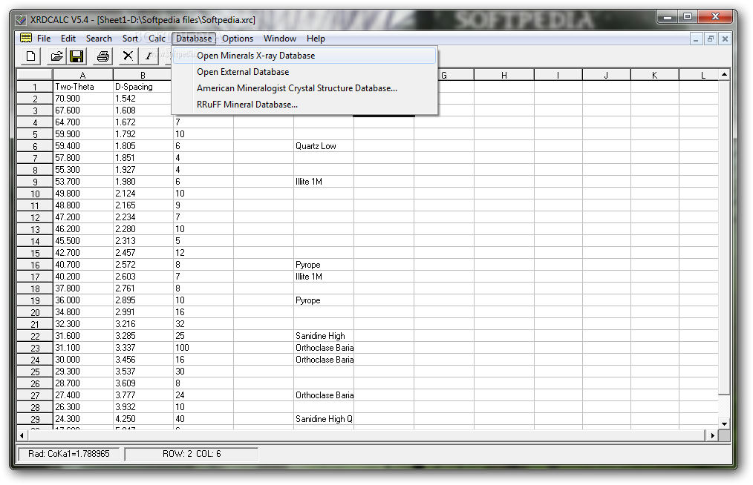This screenshot has height=485, width=753.
Task: Click the Print toolbar icon
Action: pos(102,56)
